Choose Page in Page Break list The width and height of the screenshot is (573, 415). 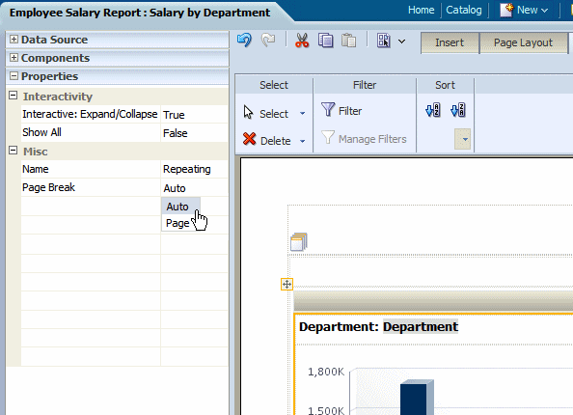177,223
